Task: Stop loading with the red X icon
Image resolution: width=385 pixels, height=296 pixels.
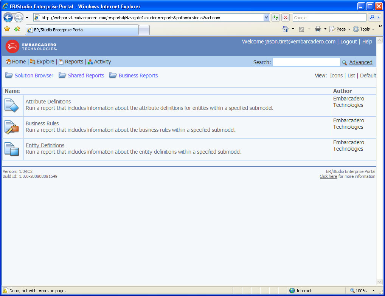Action: tap(285, 17)
